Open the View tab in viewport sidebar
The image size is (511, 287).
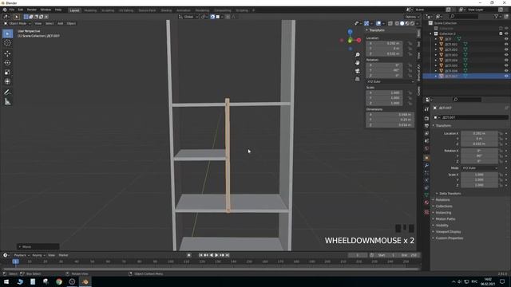(418, 55)
